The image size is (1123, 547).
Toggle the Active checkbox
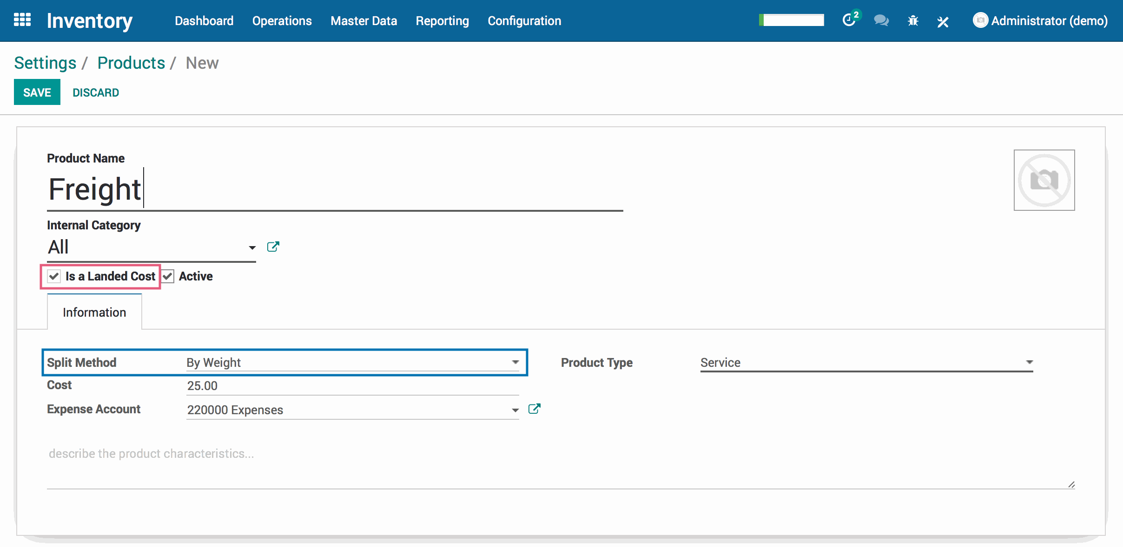pyautogui.click(x=168, y=276)
